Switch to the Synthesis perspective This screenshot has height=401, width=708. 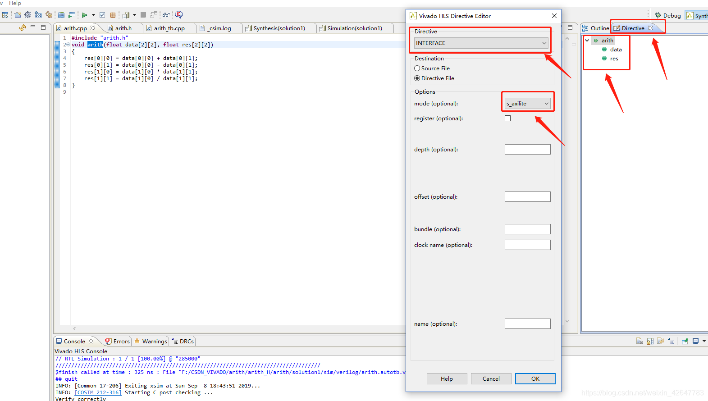(x=697, y=16)
